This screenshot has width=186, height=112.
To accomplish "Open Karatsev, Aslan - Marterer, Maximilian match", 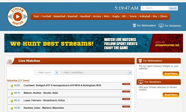I will point(44,108).
